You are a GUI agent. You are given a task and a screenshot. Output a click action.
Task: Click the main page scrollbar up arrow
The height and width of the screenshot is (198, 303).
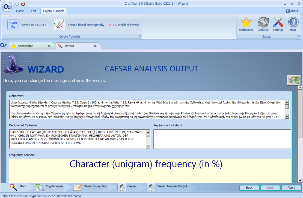[x=300, y=88]
